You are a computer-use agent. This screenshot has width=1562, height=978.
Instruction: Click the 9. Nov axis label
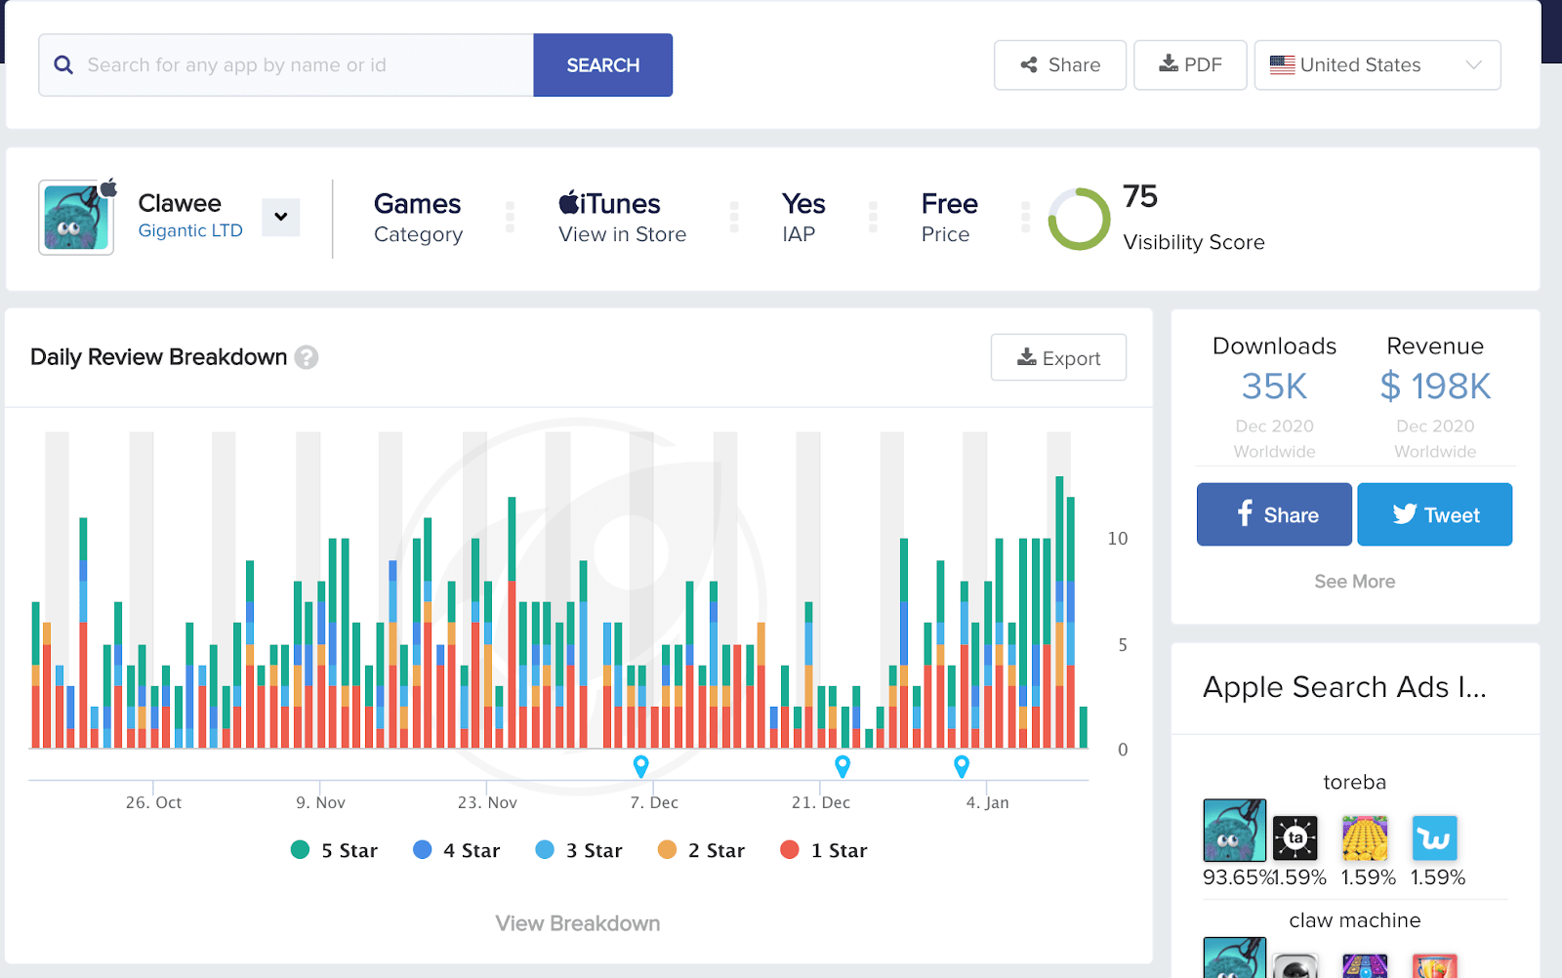click(x=320, y=802)
